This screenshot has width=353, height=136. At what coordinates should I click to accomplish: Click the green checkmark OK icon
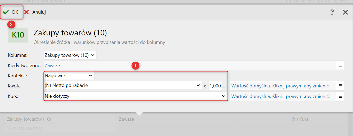coord(6,12)
